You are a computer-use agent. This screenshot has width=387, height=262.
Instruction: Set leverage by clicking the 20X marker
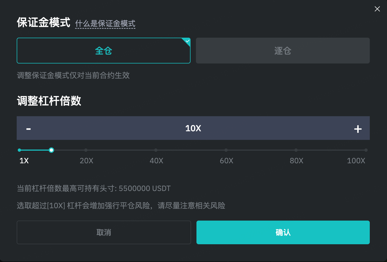point(86,150)
